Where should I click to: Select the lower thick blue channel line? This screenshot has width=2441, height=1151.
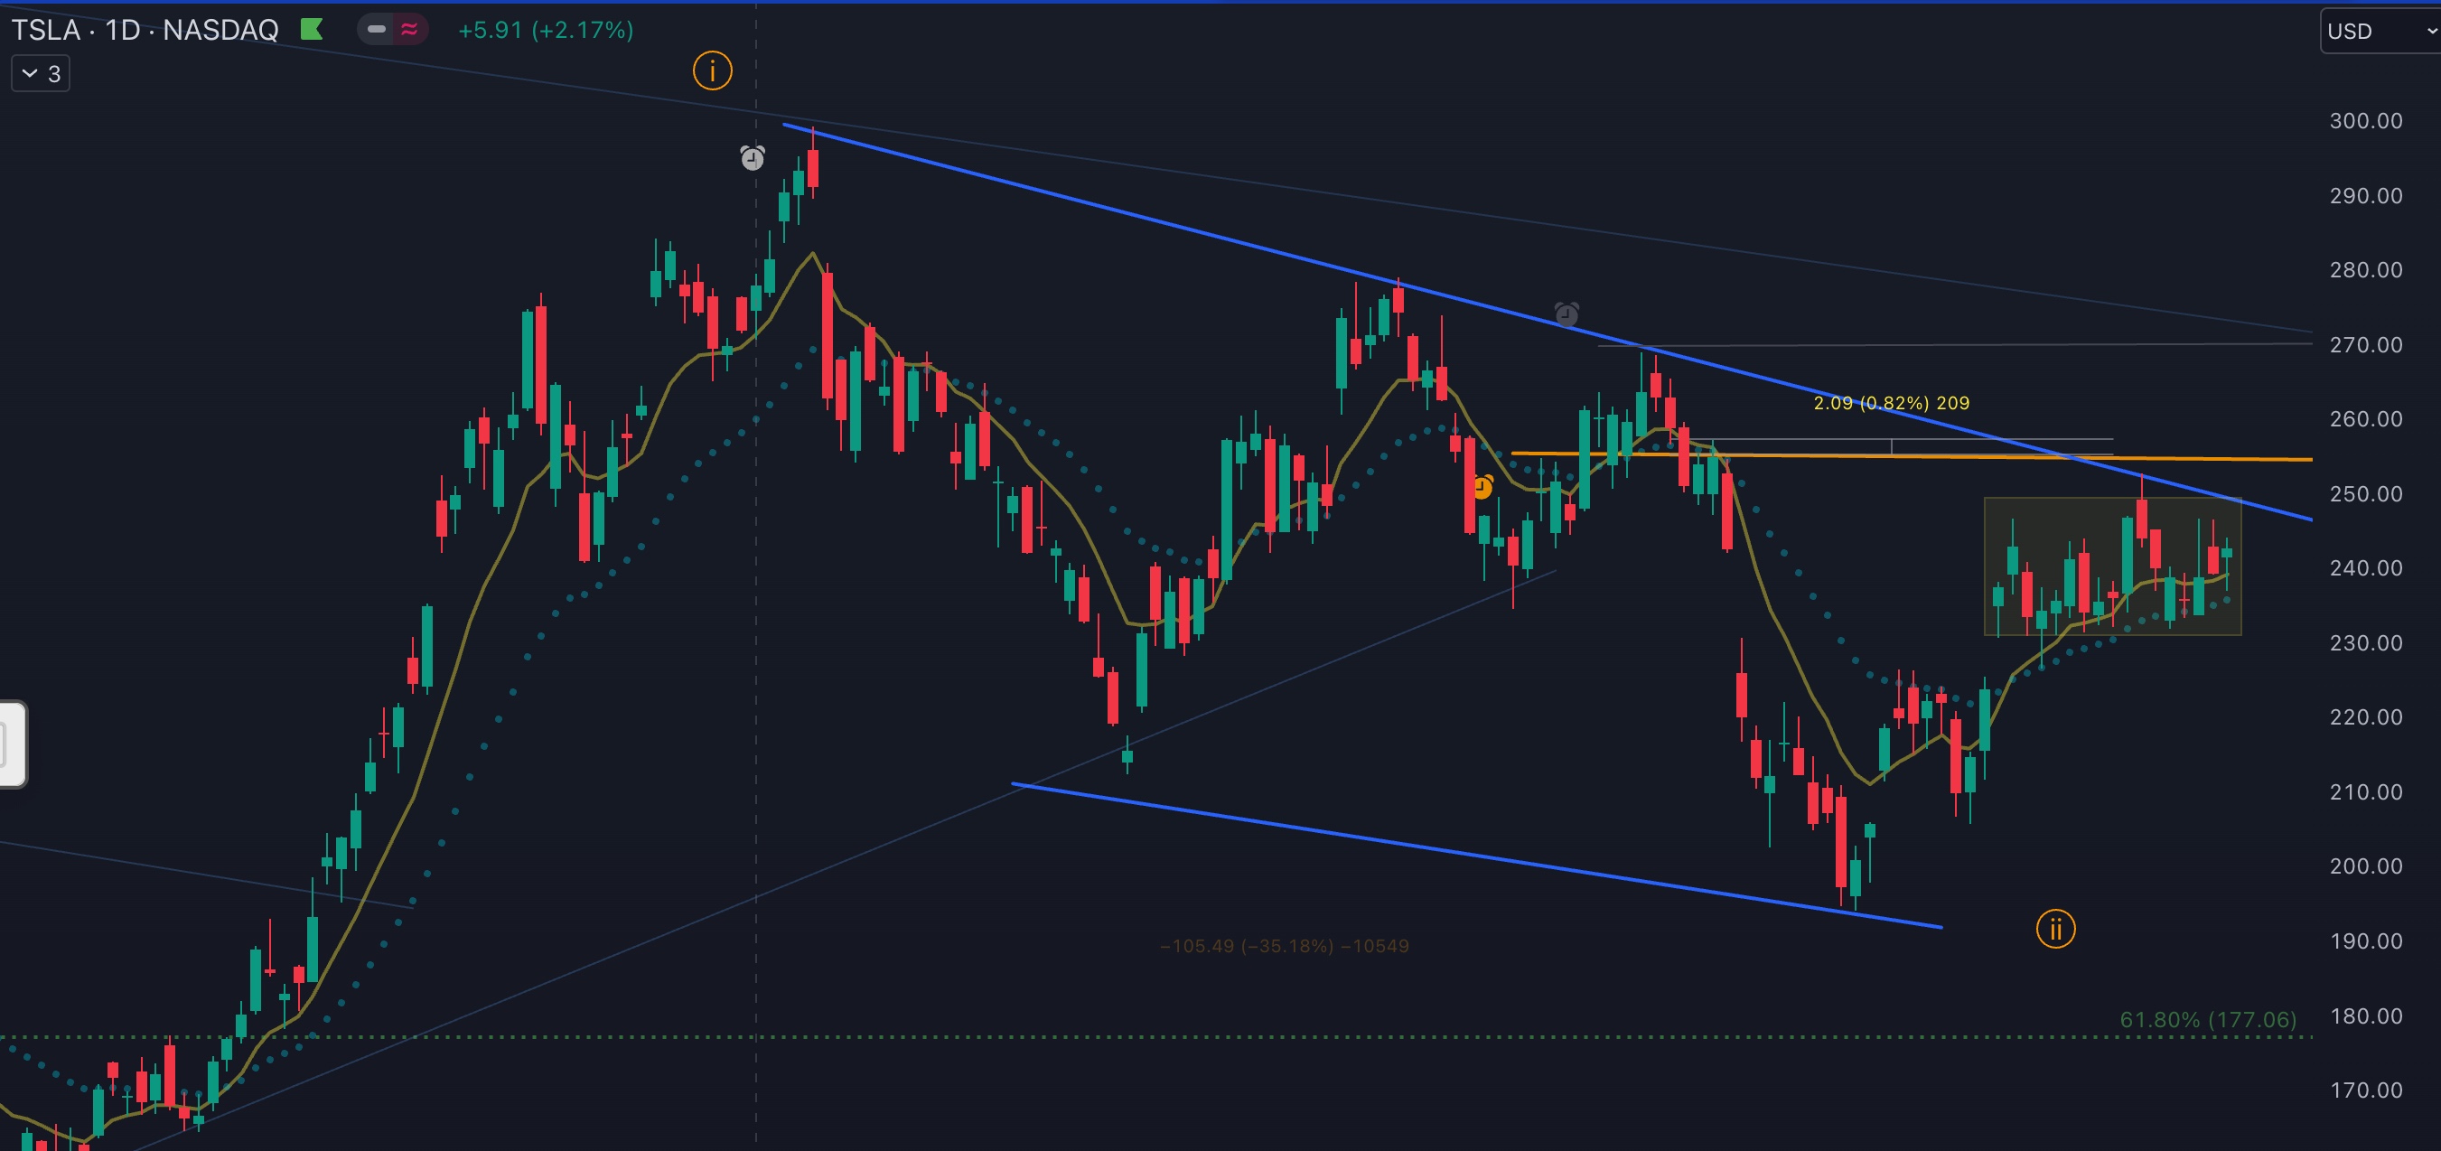pyautogui.click(x=1421, y=846)
